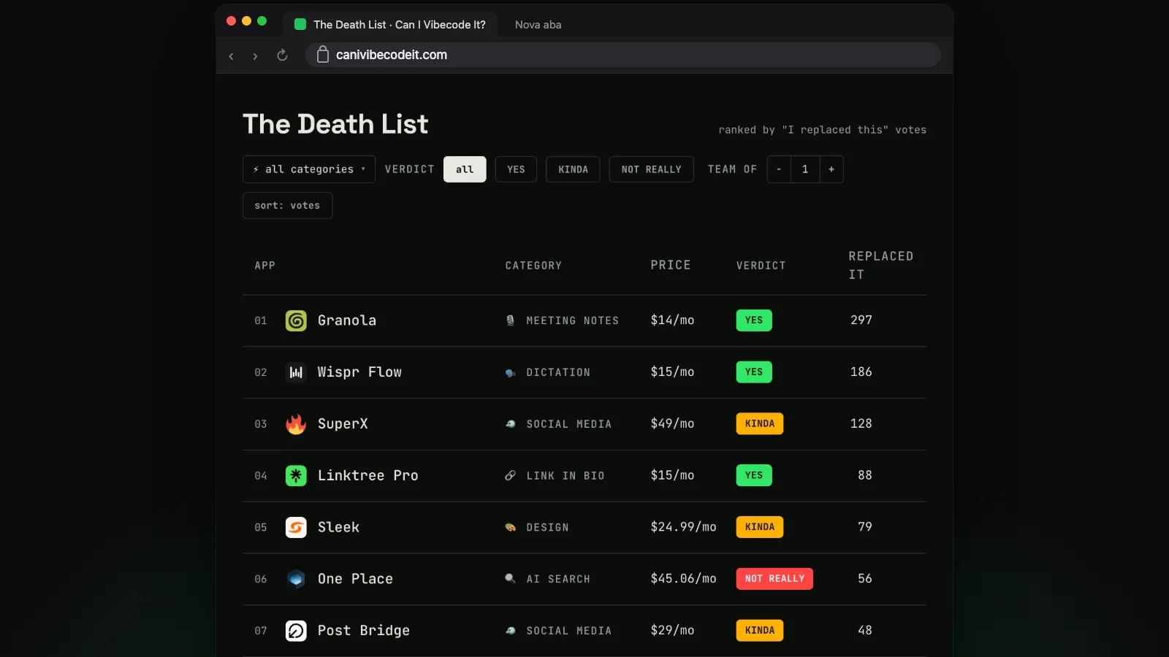Click the Meeting Notes microphone icon

(x=510, y=320)
